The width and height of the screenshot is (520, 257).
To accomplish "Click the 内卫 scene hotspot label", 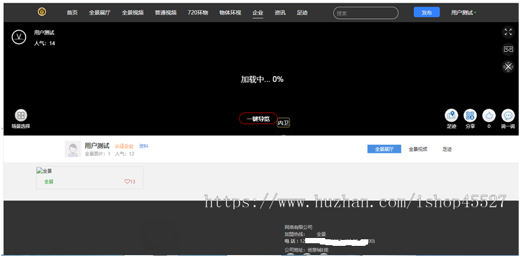I will [x=284, y=123].
